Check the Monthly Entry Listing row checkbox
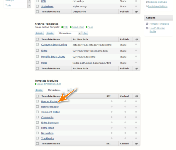 (x=37, y=56)
